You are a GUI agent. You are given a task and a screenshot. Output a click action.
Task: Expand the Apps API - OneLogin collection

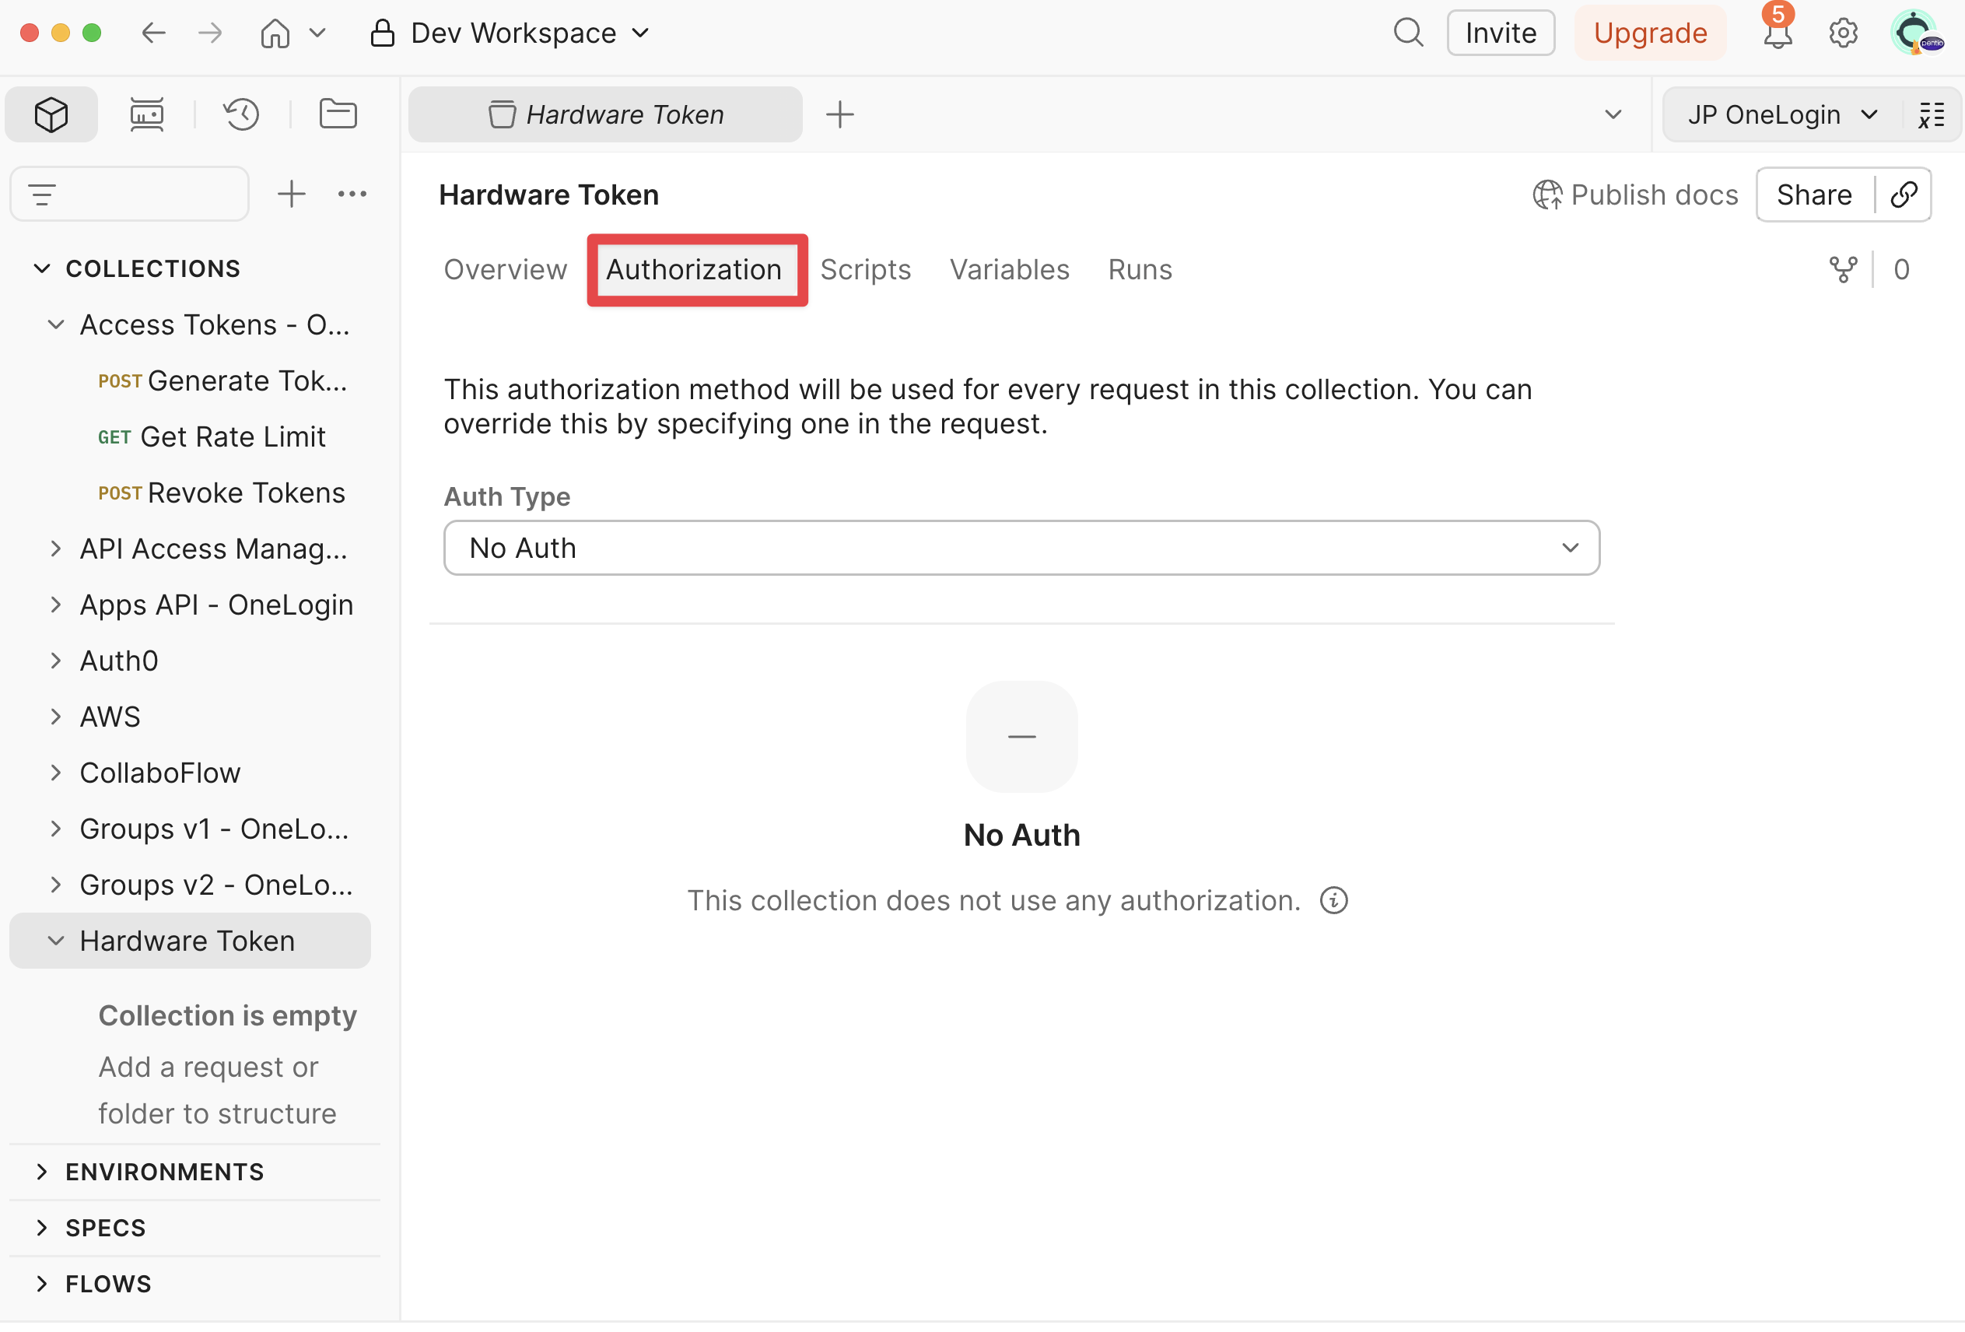(56, 605)
